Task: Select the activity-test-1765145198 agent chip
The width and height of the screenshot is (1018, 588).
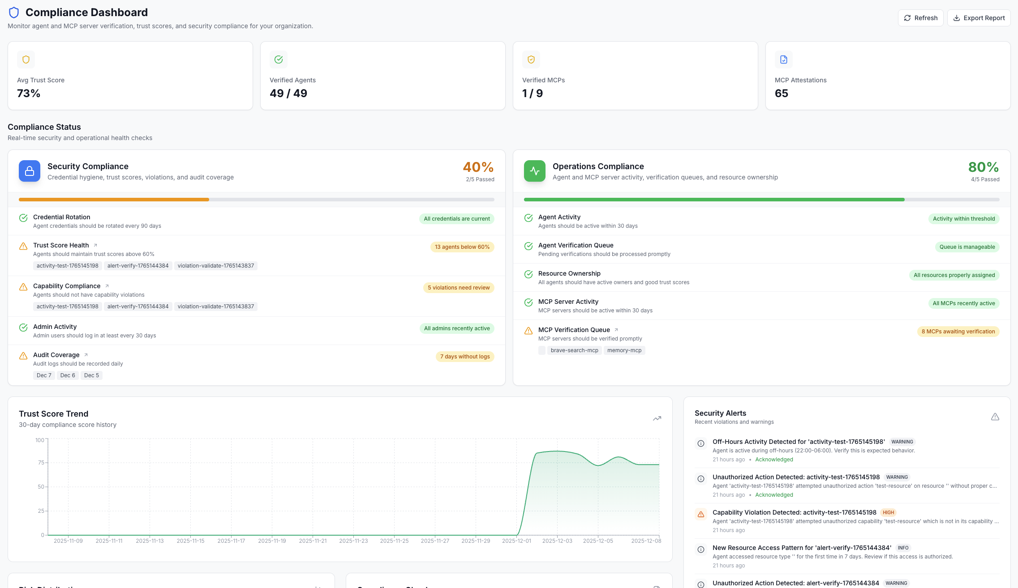Action: pyautogui.click(x=67, y=265)
